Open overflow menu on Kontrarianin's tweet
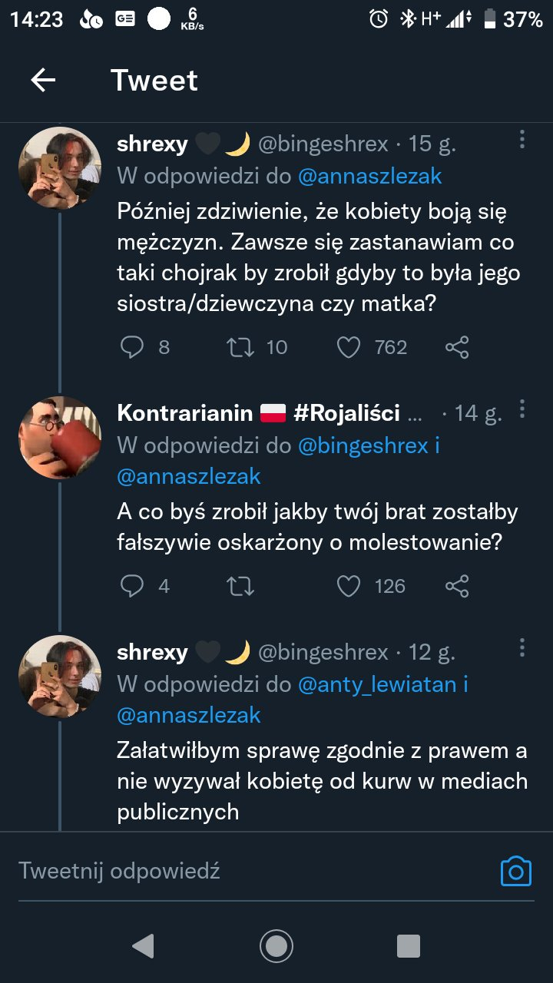553x983 pixels. point(522,409)
